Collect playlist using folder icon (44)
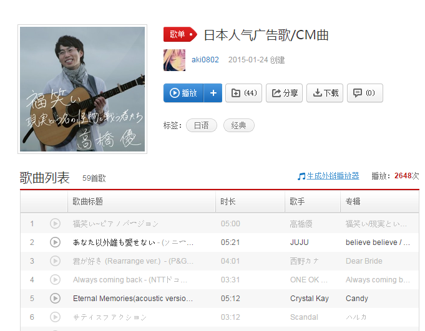Screen dimensions: 425x331 tap(243, 93)
